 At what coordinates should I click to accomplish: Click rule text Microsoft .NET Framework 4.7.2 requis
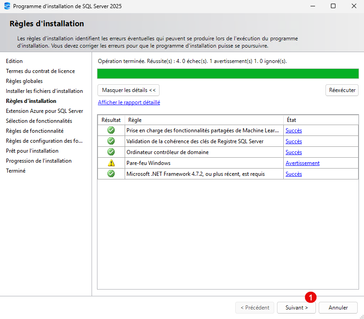[195, 174]
